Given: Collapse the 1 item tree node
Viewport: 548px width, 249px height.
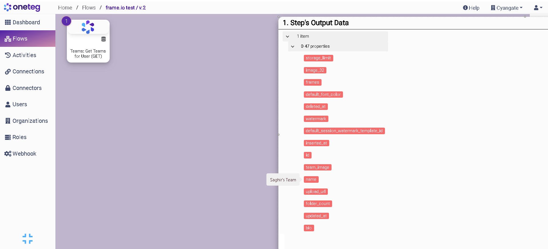Looking at the screenshot, I should 288,37.
